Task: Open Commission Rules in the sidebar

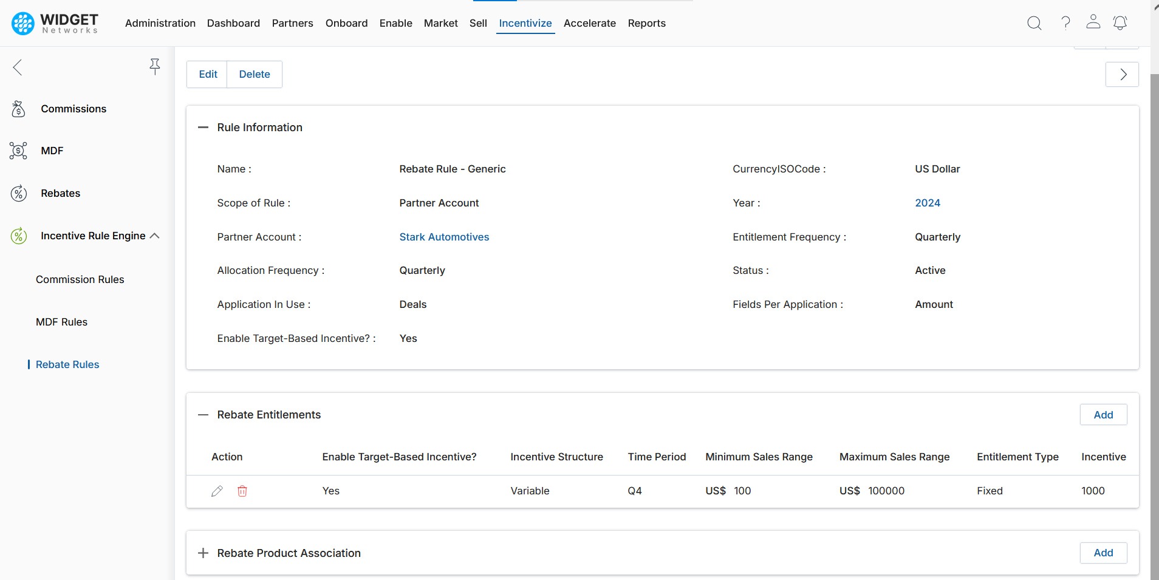Action: 80,279
